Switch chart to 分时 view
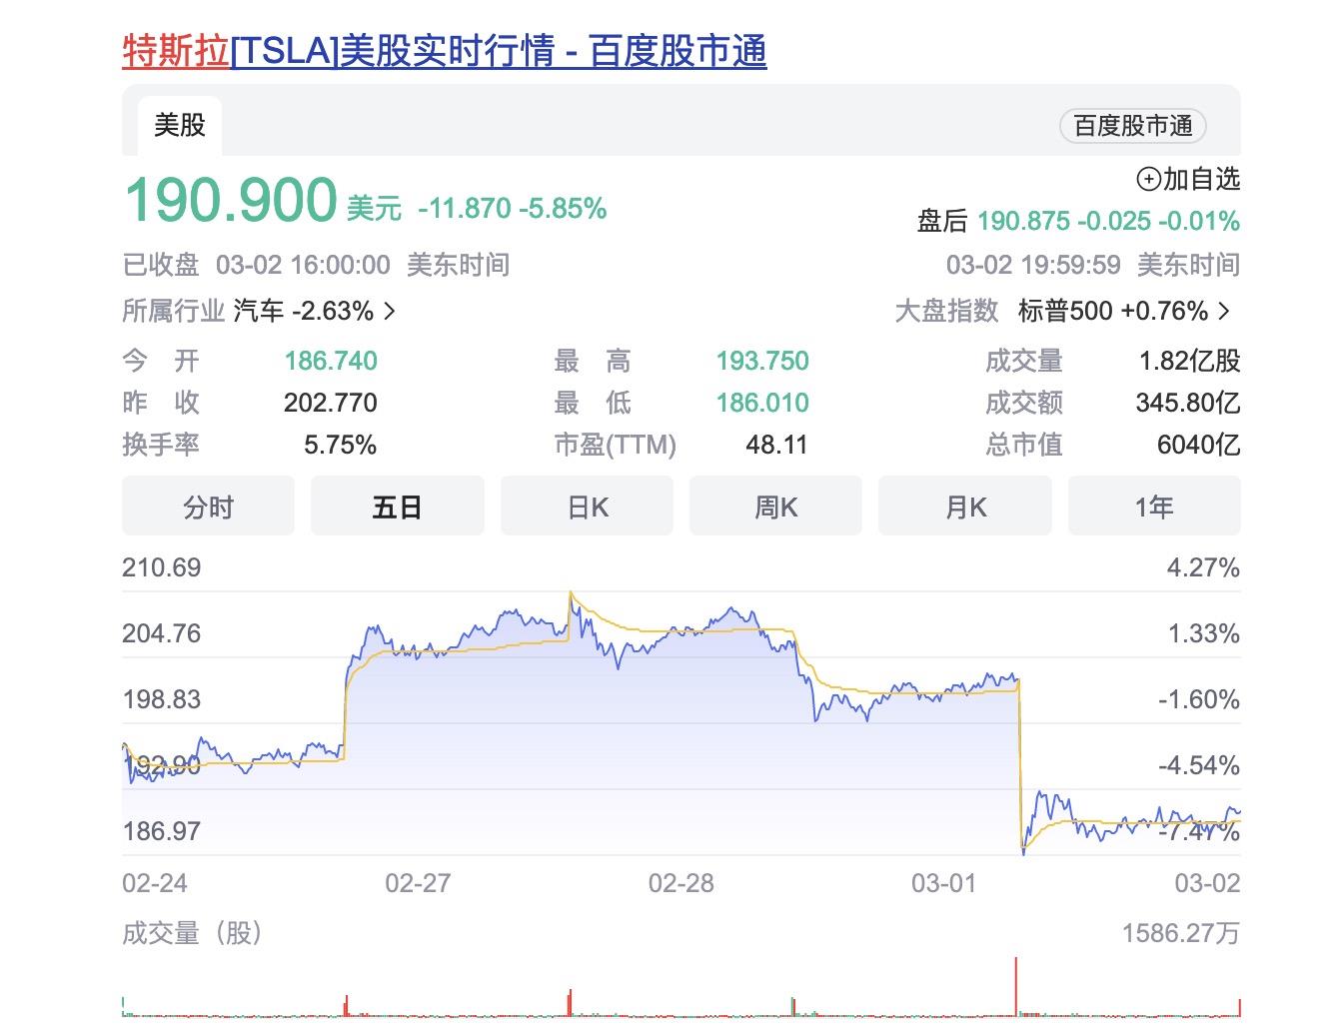Image resolution: width=1339 pixels, height=1035 pixels. point(208,507)
